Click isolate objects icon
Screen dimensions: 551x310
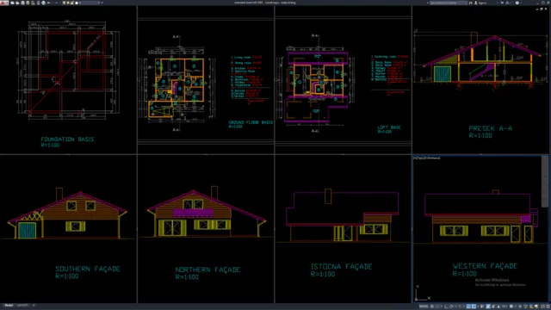tap(525, 307)
